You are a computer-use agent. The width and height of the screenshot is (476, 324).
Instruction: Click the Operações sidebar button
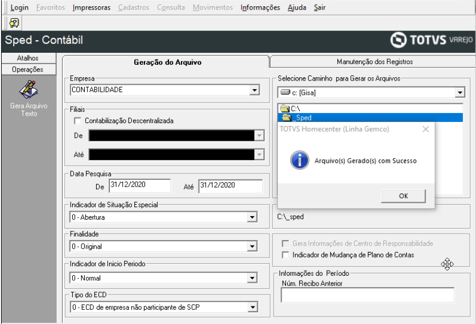pos(29,69)
